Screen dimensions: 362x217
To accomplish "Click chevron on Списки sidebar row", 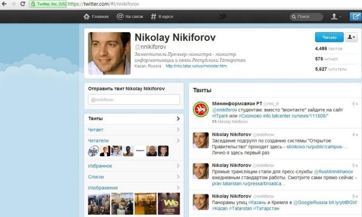I will click(178, 177).
